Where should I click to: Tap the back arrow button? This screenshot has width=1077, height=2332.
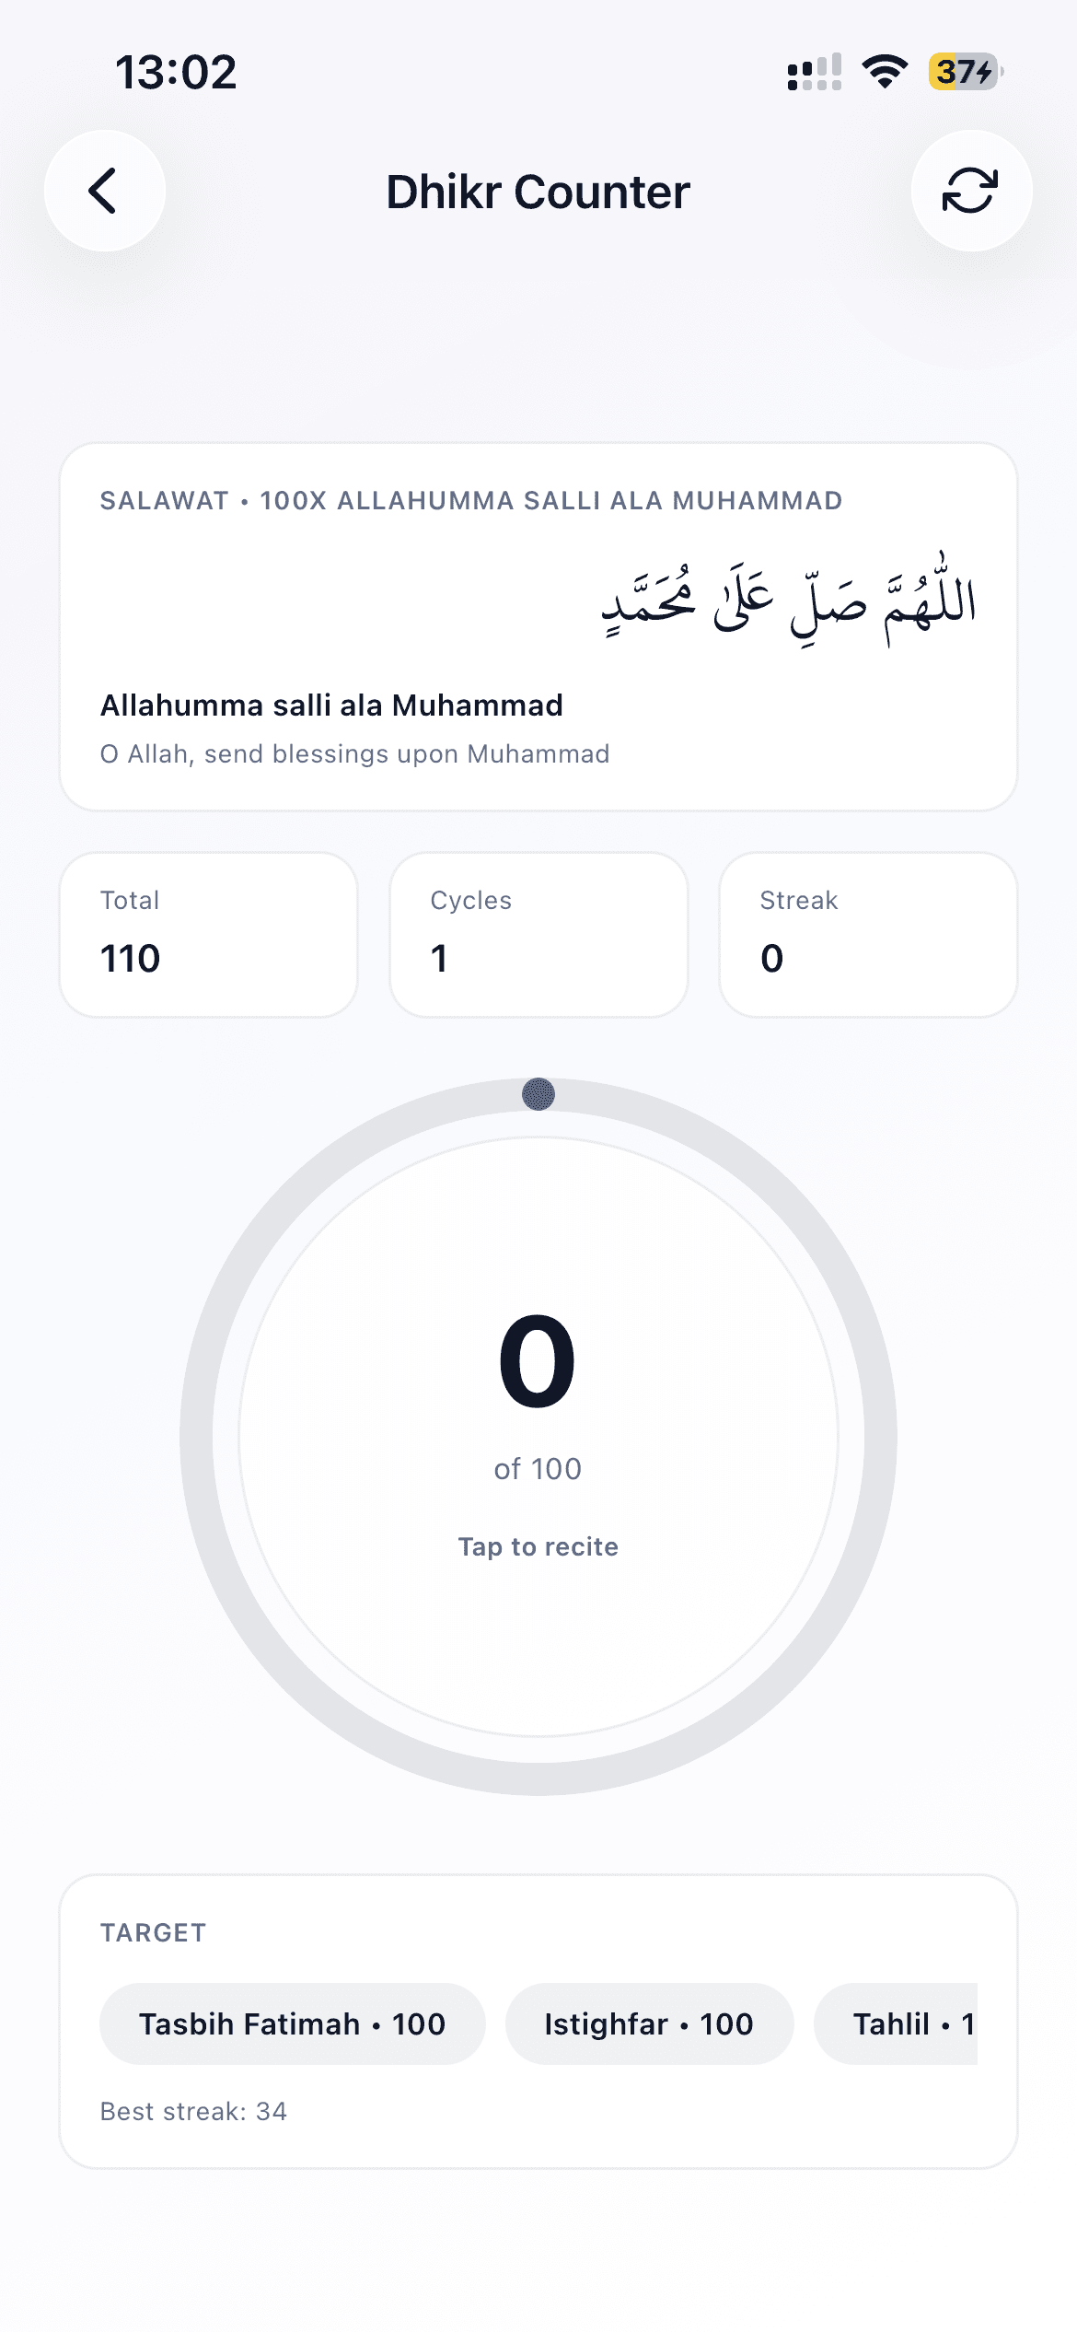coord(105,191)
